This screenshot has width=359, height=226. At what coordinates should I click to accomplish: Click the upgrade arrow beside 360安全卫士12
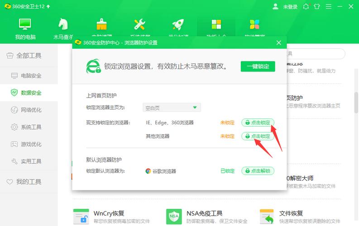(x=48, y=6)
